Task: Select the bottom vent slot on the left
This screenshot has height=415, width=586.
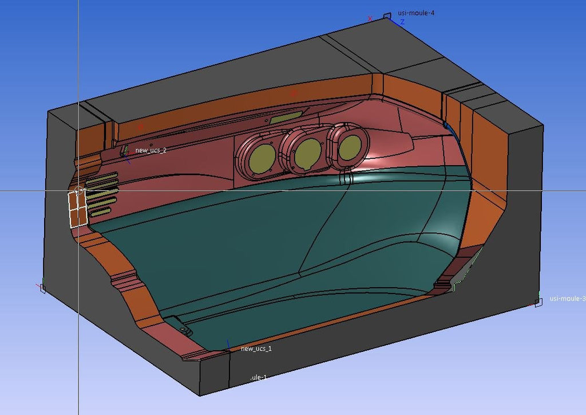Action: pos(100,212)
